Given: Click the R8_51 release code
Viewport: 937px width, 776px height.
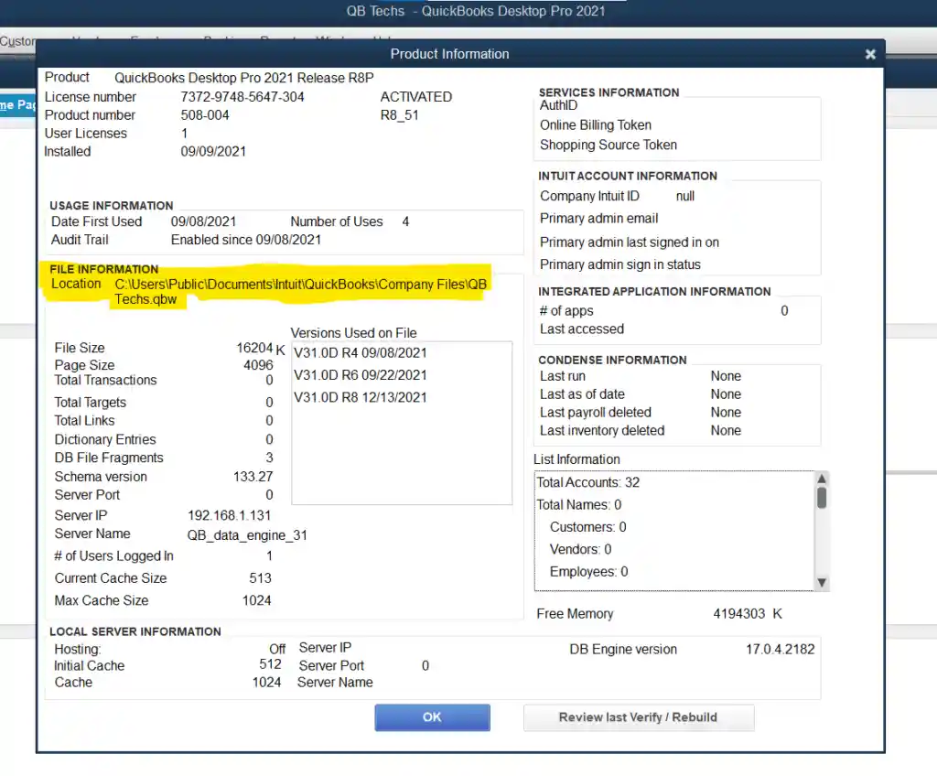Looking at the screenshot, I should point(399,114).
